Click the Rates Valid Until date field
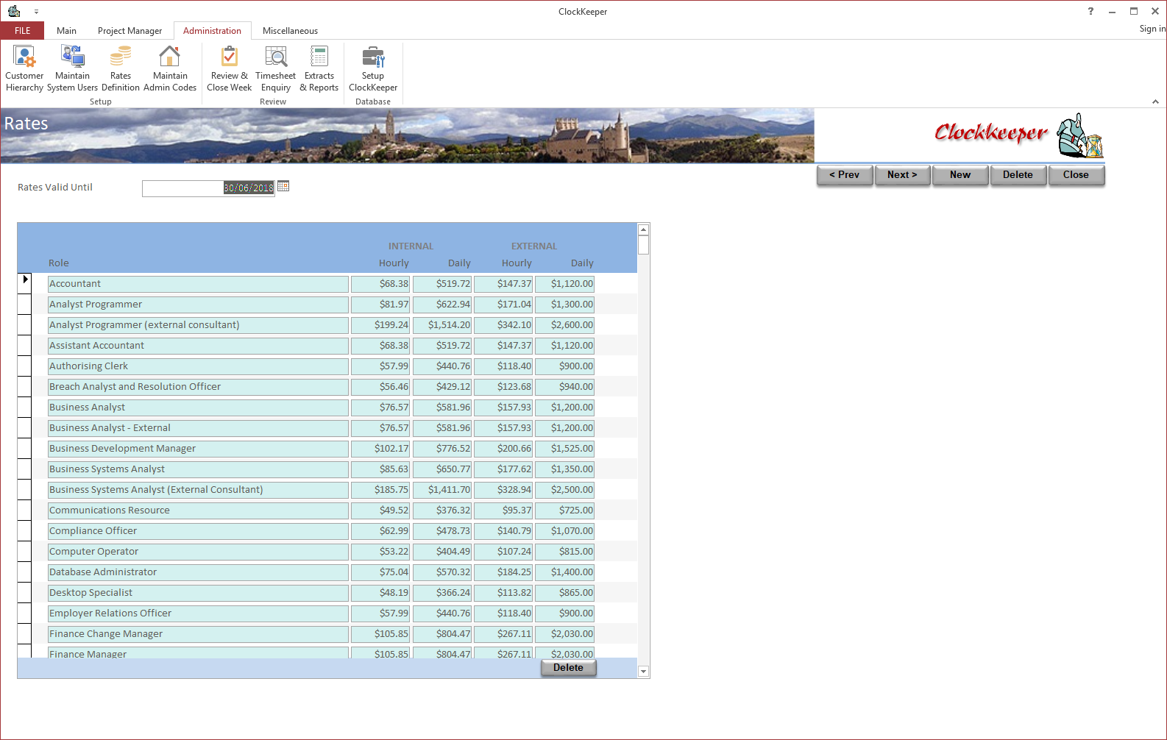This screenshot has width=1167, height=740. 208,188
